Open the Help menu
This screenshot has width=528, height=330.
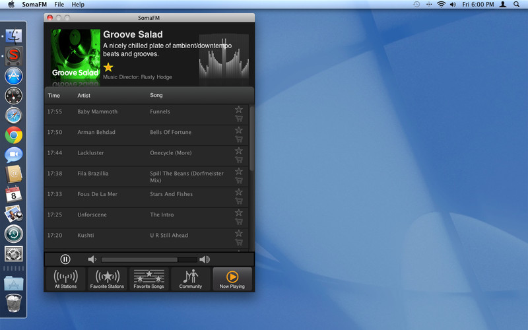[78, 5]
